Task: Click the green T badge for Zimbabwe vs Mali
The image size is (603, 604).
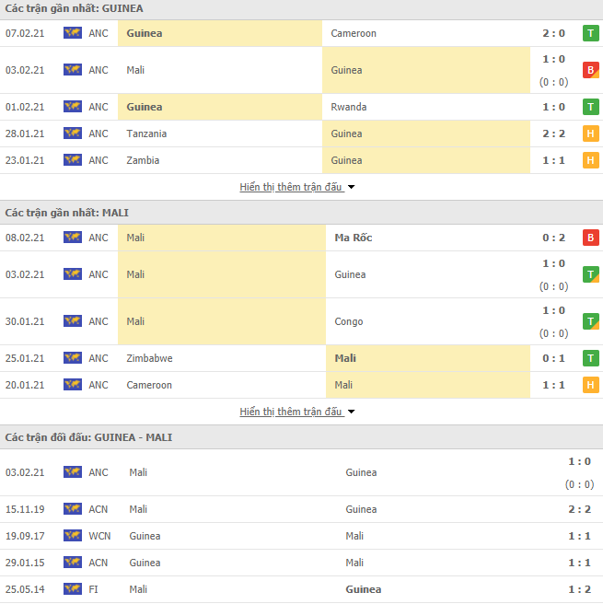Action: pyautogui.click(x=590, y=358)
